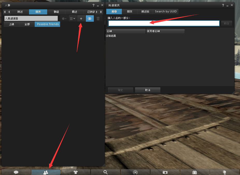Sort results by 使用者名稱 column header
The height and width of the screenshot is (175, 240).
pyautogui.click(x=165, y=31)
